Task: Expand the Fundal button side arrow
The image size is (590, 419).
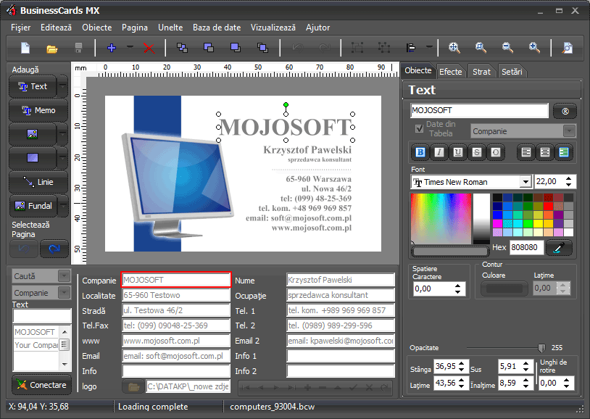Action: coord(63,206)
